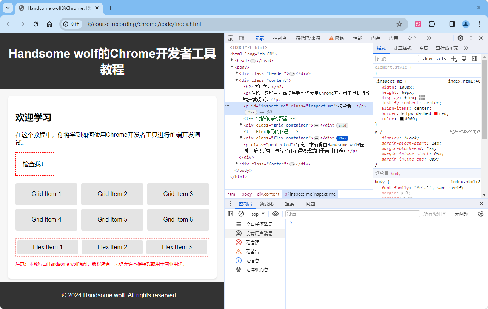Collapse the body element node
The width and height of the screenshot is (488, 309).
pos(232,67)
